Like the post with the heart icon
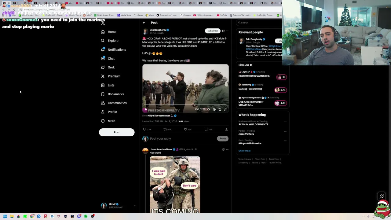 coord(185,129)
